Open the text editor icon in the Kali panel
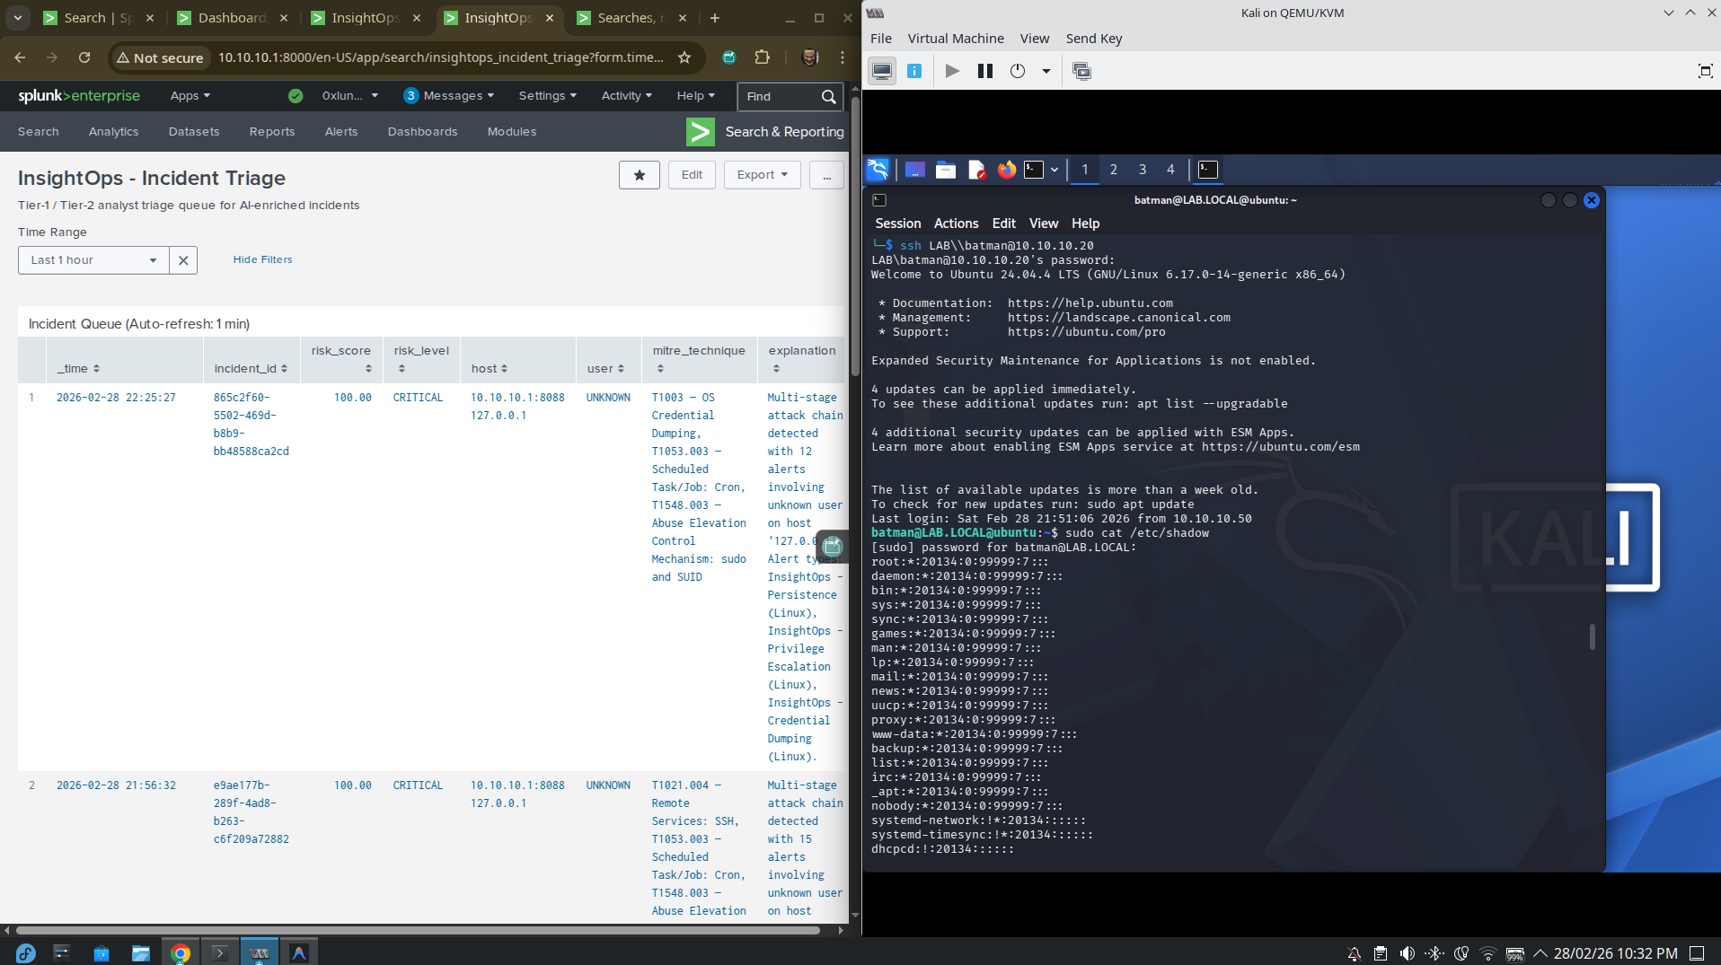Viewport: 1721px width, 965px height. click(977, 169)
